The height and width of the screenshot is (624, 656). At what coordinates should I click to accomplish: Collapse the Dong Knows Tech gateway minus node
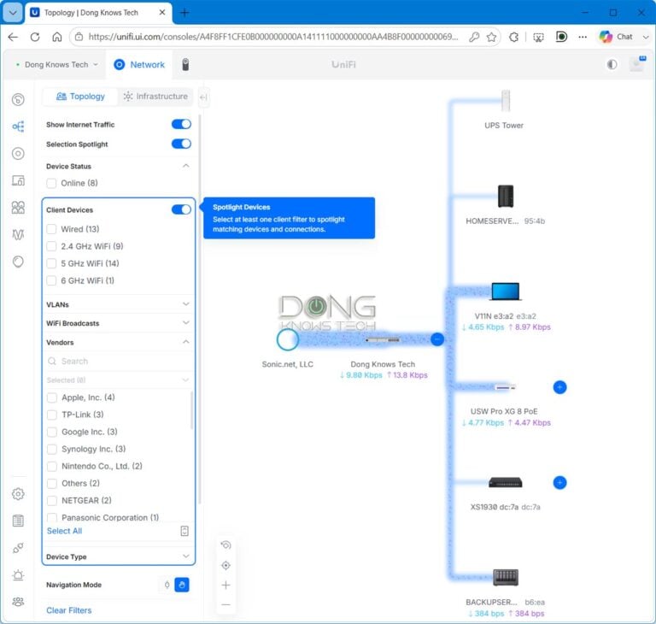pyautogui.click(x=437, y=339)
